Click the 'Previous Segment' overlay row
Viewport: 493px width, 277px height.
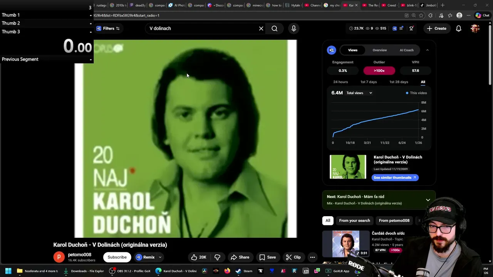pyautogui.click(x=47, y=59)
